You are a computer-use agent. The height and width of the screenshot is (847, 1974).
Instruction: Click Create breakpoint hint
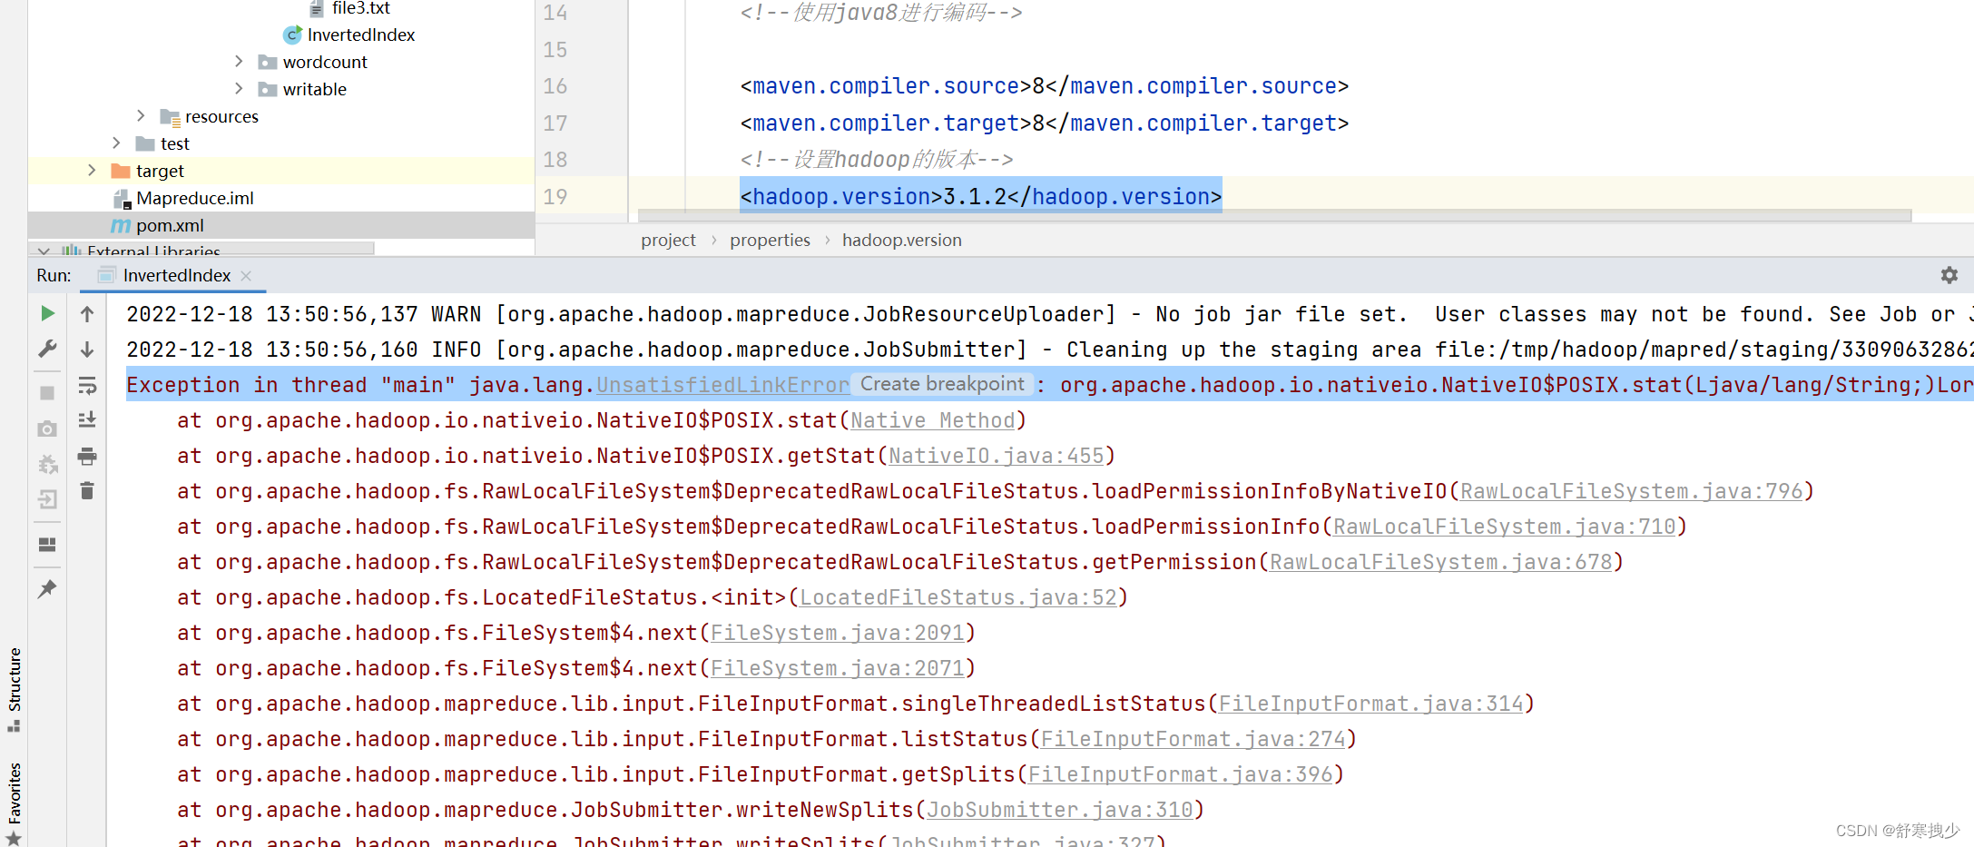point(942,384)
